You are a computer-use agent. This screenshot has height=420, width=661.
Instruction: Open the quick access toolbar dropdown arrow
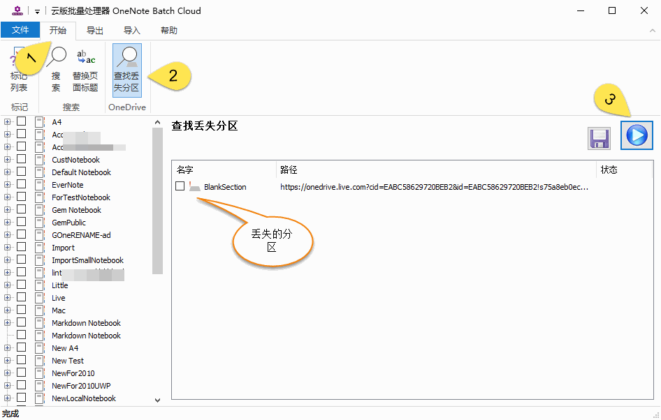[36, 11]
